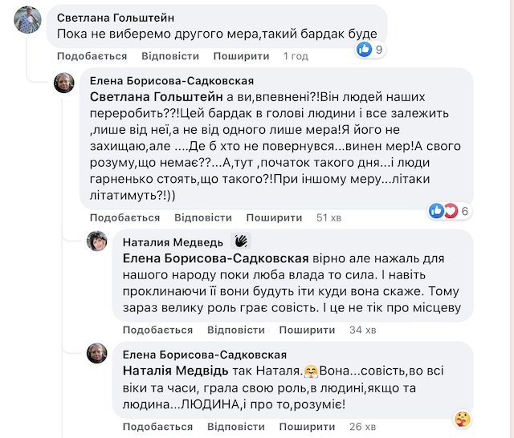Open Светлана Гольштейн's profile picture

[x=28, y=20]
